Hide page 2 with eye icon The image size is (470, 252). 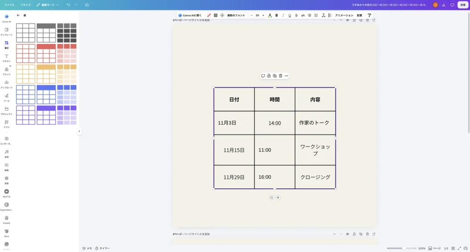tap(347, 234)
